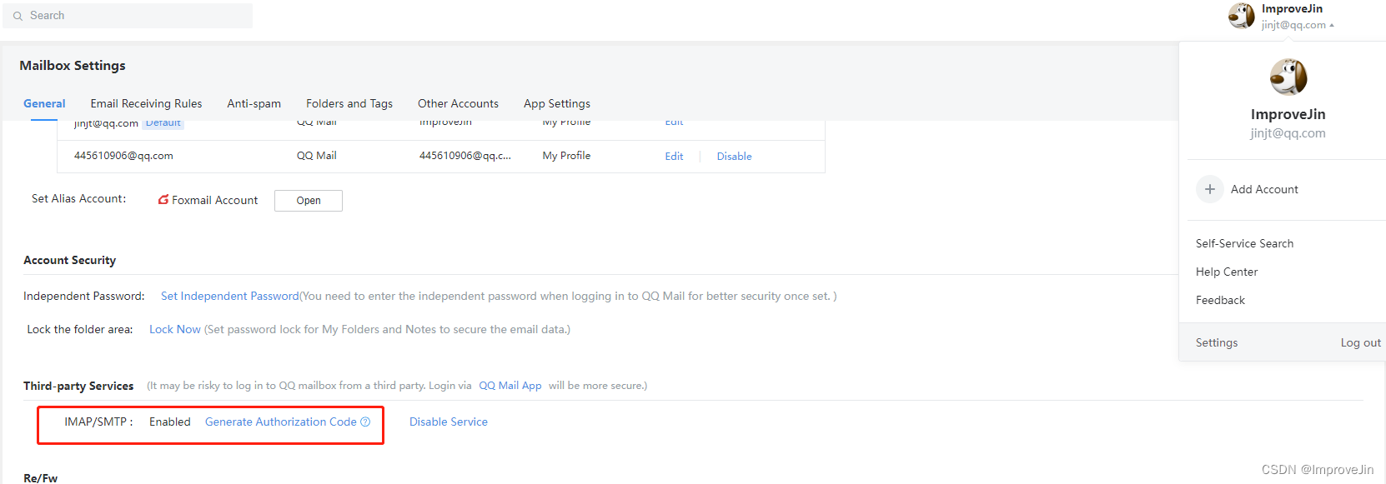The image size is (1386, 484).
Task: Click the plus icon beside Add Account
Action: pos(1210,189)
